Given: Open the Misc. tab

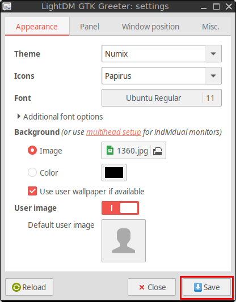Looking at the screenshot, I should 210,27.
